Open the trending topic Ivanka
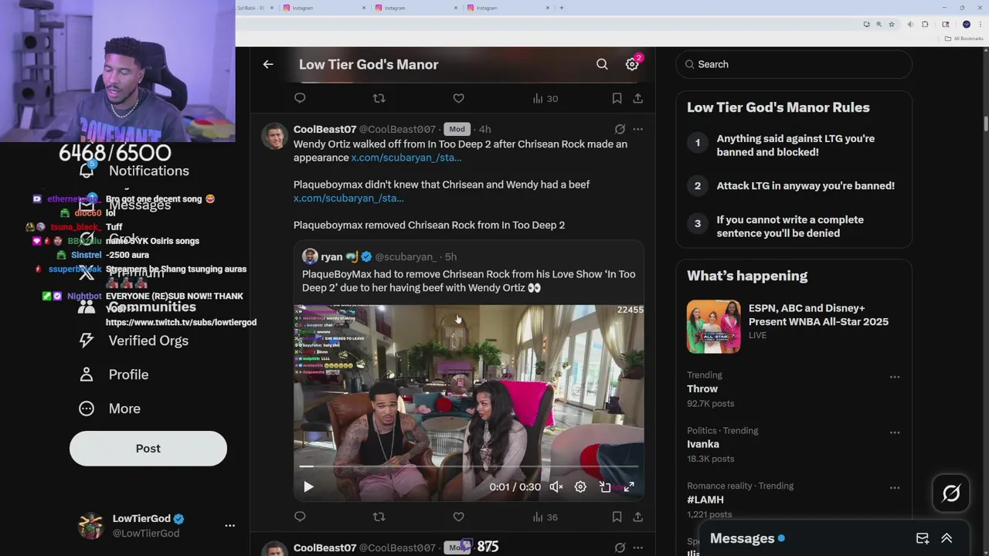The width and height of the screenshot is (989, 556). (x=703, y=444)
